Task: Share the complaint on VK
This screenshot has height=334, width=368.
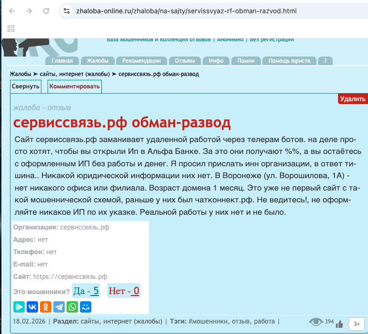Action: pyautogui.click(x=32, y=307)
